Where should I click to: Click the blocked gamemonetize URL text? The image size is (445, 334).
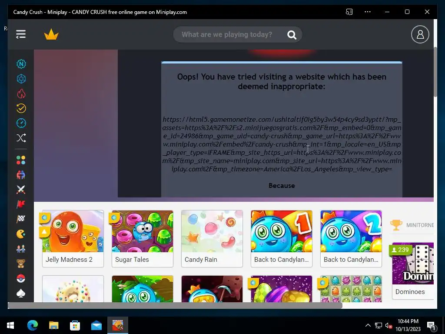282,144
